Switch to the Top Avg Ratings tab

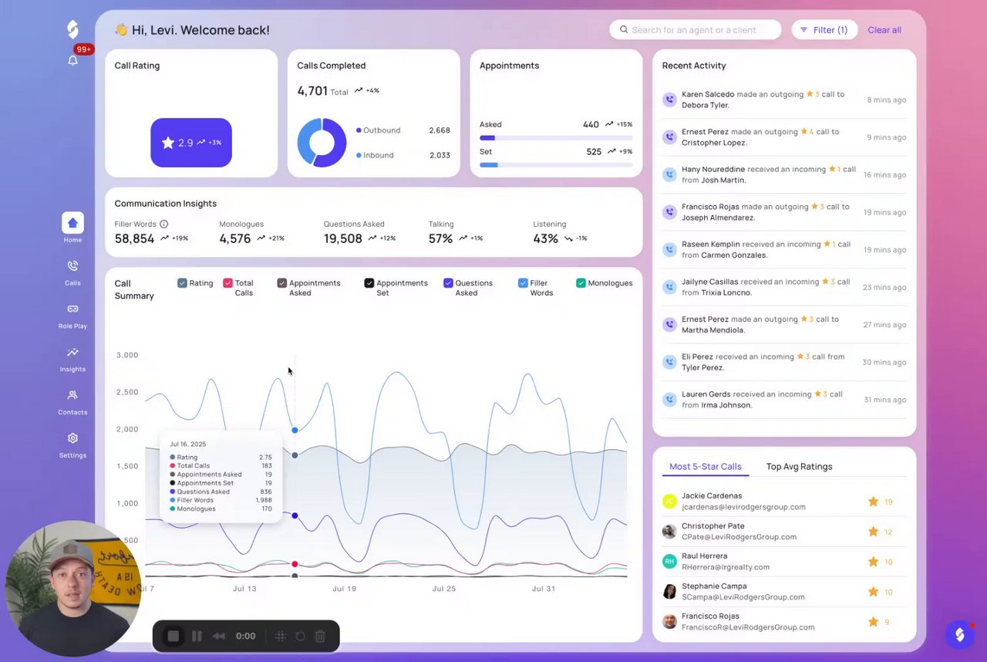[799, 467]
